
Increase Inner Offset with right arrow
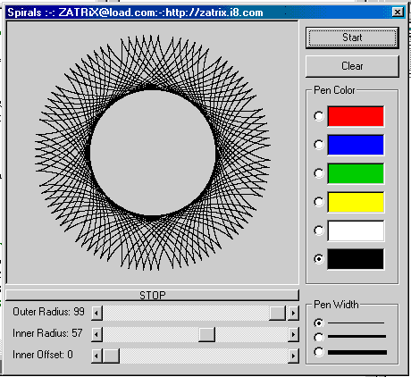click(293, 356)
